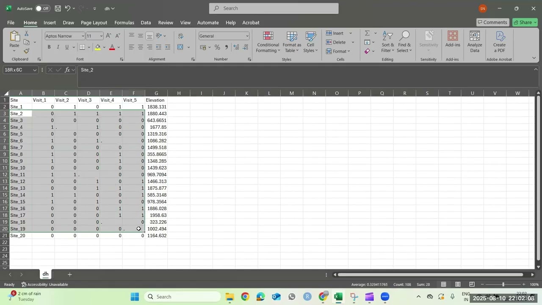The width and height of the screenshot is (542, 305).
Task: Click the Sort & Filter icon
Action: tap(388, 36)
